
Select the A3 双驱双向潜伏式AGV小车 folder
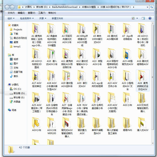pyautogui.click(x=67, y=33)
